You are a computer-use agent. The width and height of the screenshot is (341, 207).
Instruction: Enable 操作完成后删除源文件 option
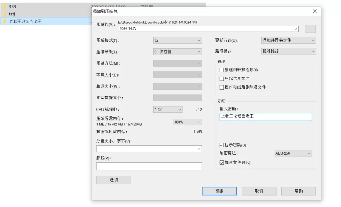pos(221,87)
